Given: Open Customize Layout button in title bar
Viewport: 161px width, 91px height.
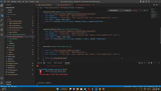Looking at the screenshot, I should click(149, 2).
